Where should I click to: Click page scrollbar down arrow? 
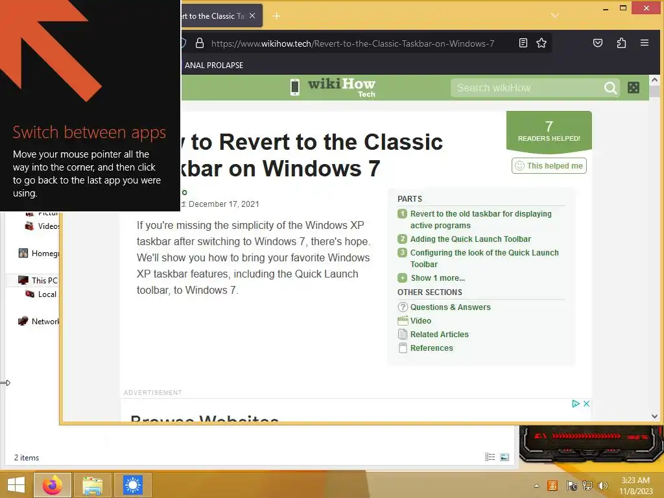coord(655,416)
